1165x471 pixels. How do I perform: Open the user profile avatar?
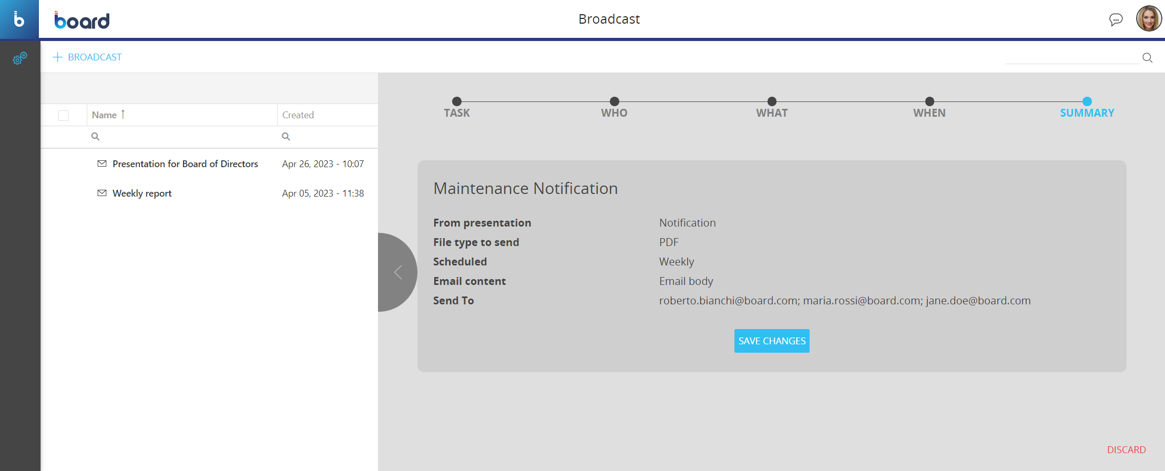pos(1148,19)
